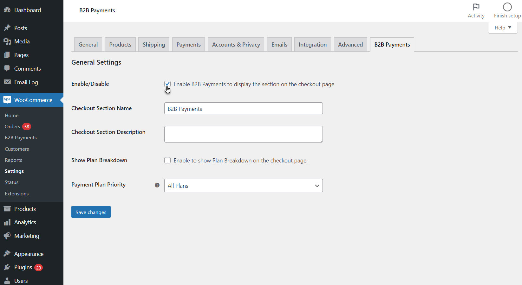Click the Comments speech bubble icon
This screenshot has width=522, height=285.
click(x=7, y=69)
